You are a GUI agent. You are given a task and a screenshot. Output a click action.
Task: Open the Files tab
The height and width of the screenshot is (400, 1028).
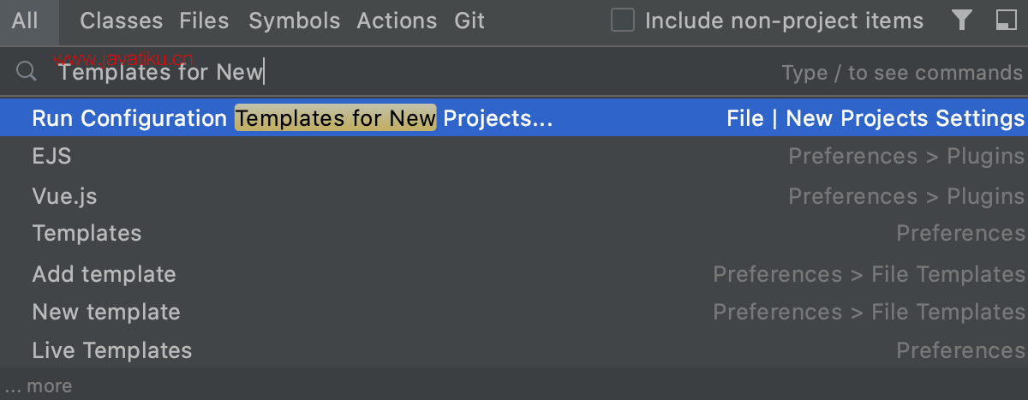coord(204,21)
